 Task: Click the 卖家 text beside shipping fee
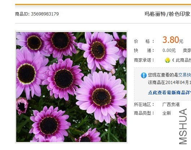(187, 50)
